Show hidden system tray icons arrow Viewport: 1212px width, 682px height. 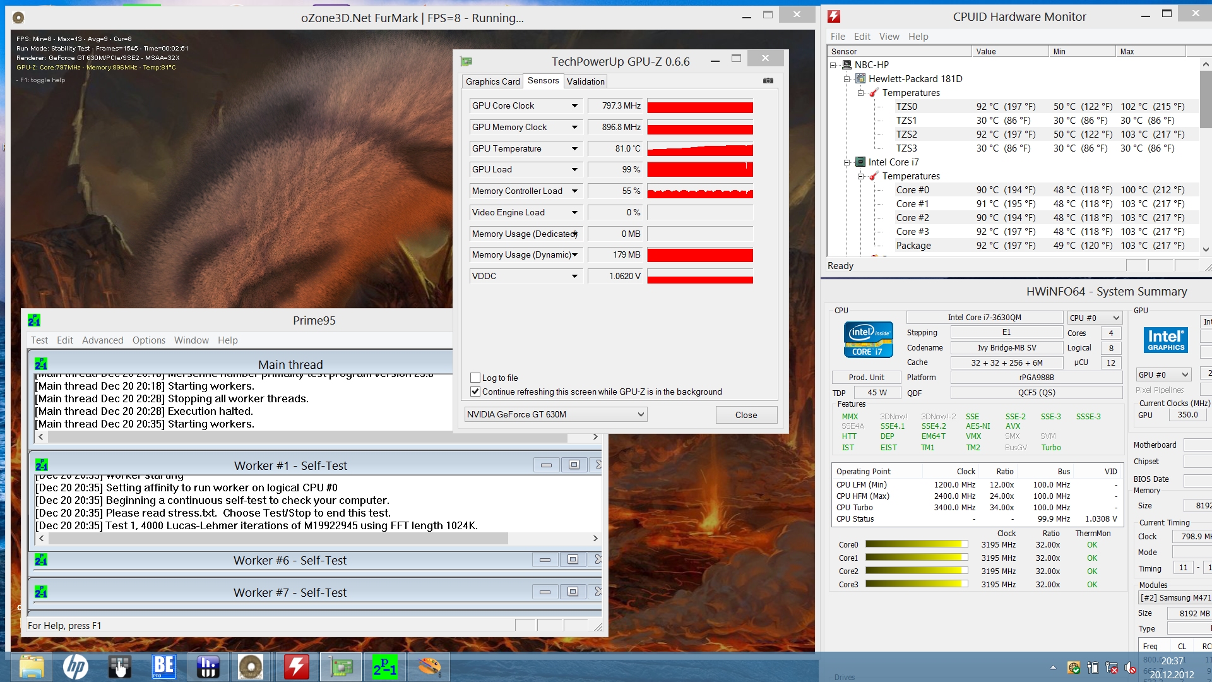coord(1053,667)
